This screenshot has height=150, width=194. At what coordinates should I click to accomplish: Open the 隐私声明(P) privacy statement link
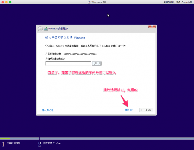click(x=48, y=110)
